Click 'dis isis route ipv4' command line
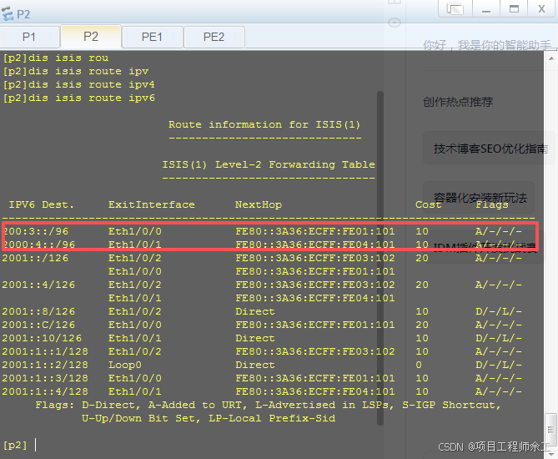Screen dimensions: 558x459 (79, 85)
